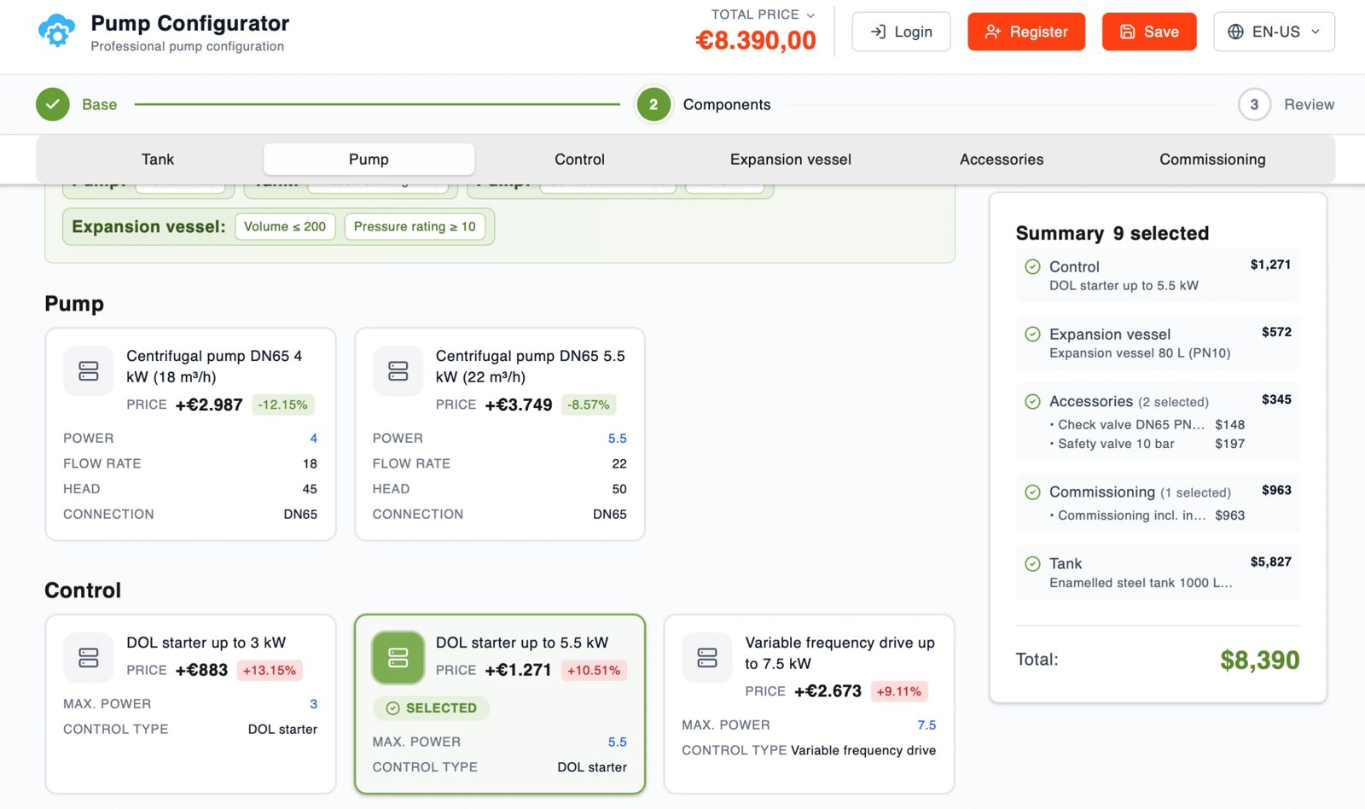Click the €8.390,00 total price
The height and width of the screenshot is (809, 1365).
tap(756, 40)
